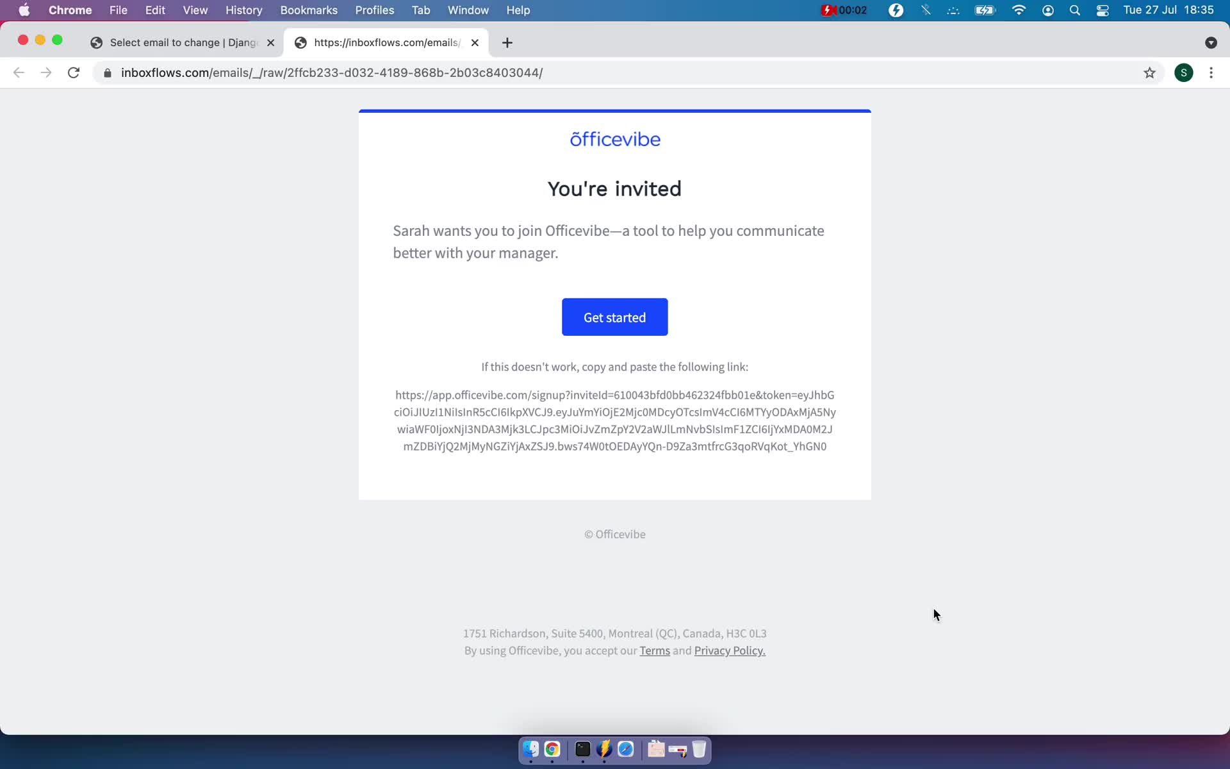This screenshot has width=1230, height=769.
Task: Click the Get started button
Action: coord(614,317)
